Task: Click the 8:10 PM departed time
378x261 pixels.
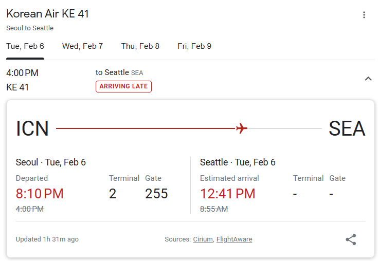Action: point(40,194)
